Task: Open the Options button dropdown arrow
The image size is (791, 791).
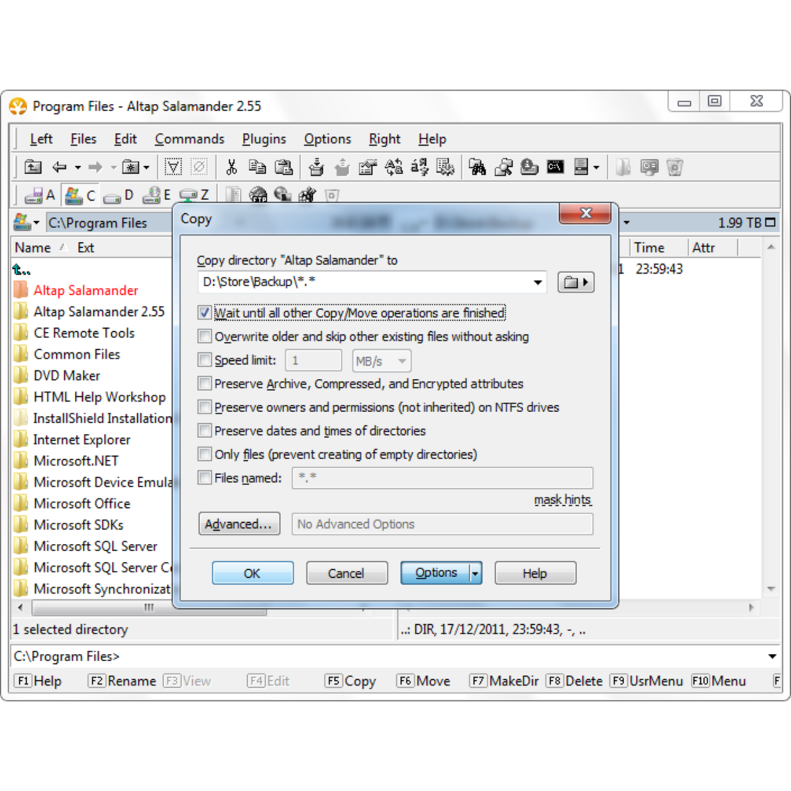Action: pyautogui.click(x=475, y=573)
